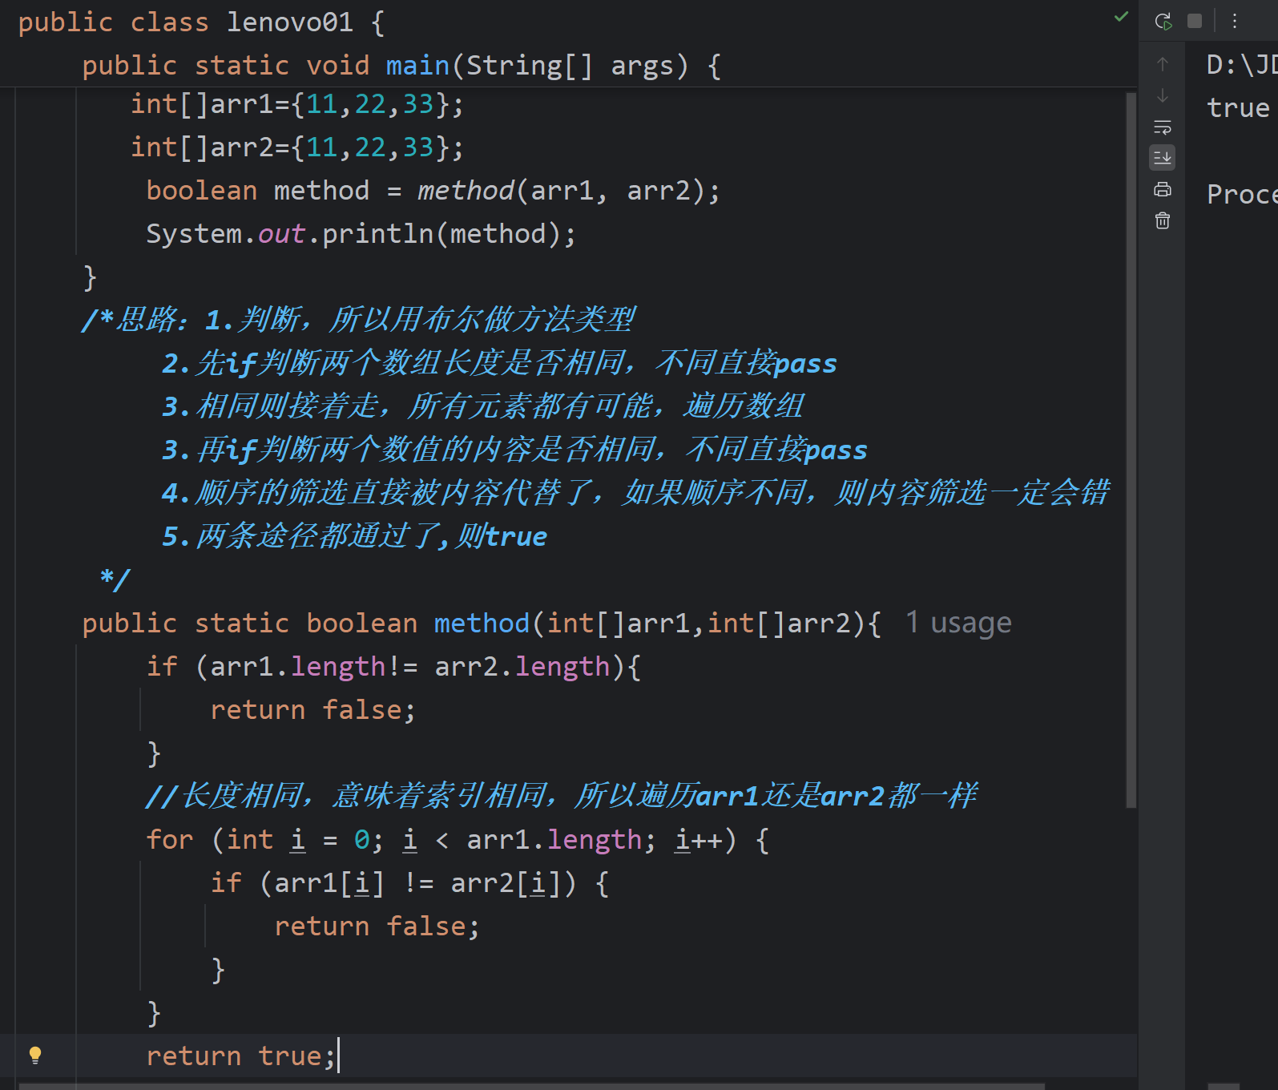Toggle soft-wrap in the run console
1278x1090 pixels.
tap(1163, 127)
